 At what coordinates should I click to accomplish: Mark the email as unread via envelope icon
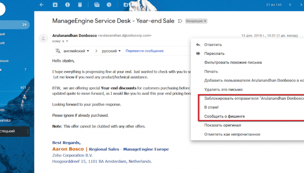pos(97,5)
